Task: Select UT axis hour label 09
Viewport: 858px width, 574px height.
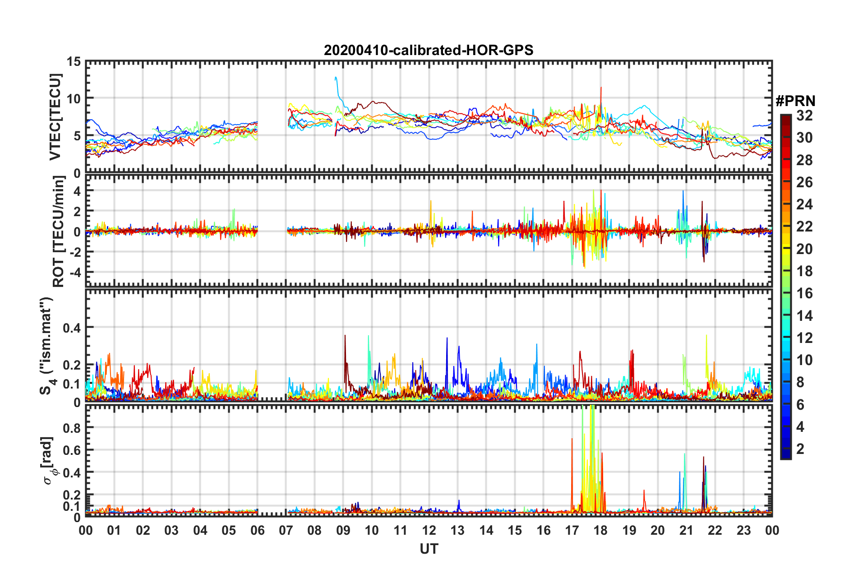Action: tap(343, 530)
